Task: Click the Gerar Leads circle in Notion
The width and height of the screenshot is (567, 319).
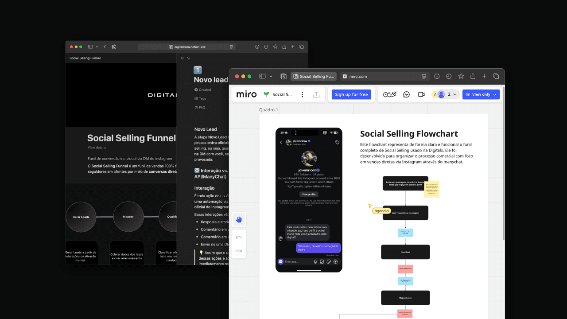Action: [x=81, y=217]
